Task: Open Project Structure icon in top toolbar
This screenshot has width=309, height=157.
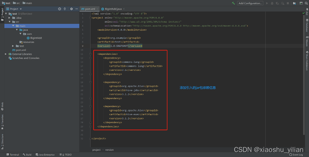Action: click(x=294, y=3)
